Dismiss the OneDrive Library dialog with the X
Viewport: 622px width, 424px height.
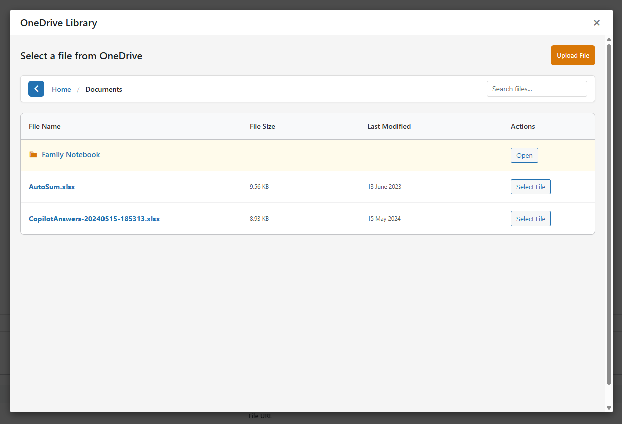(596, 23)
